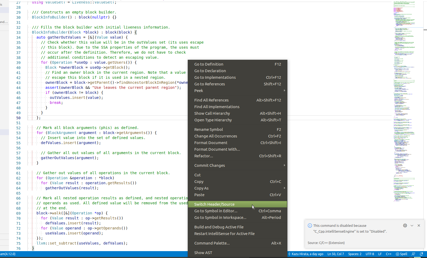Dismiss the C_Cpp intelliSense notification
The image size is (427, 258).
pyautogui.click(x=419, y=225)
